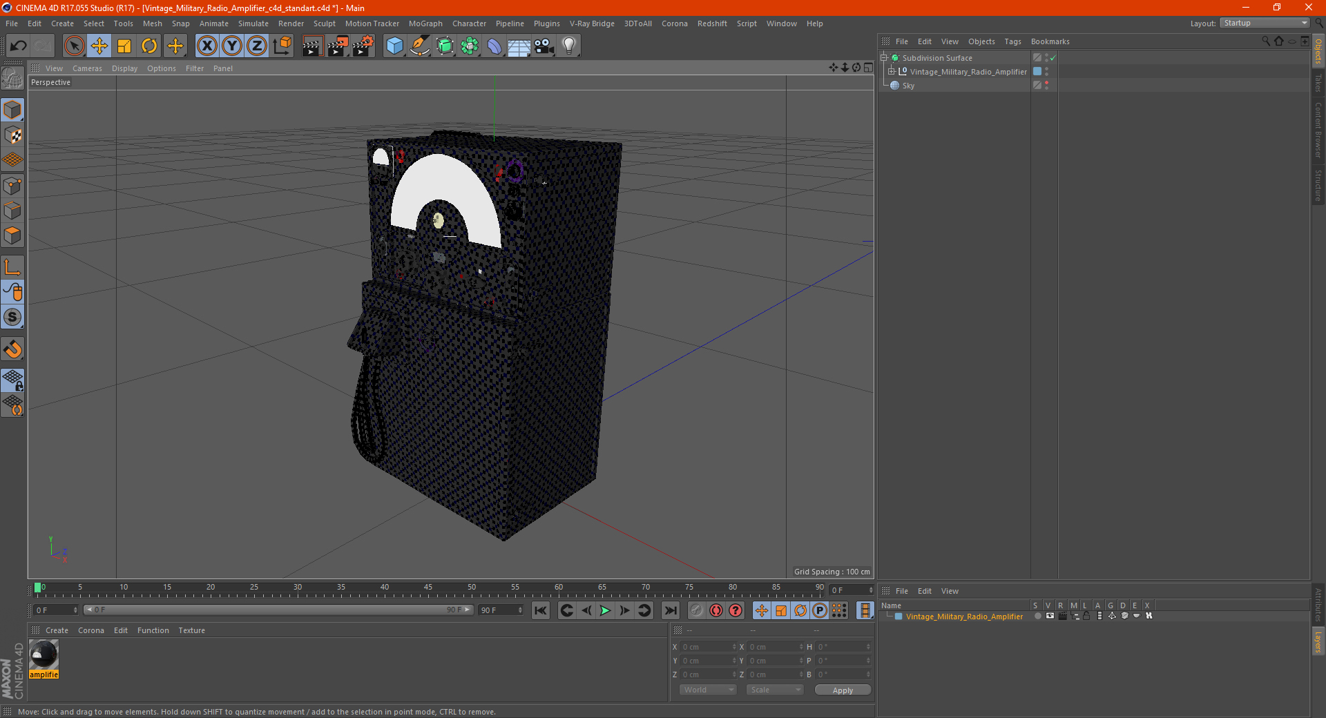Click the X position input field

click(x=709, y=647)
